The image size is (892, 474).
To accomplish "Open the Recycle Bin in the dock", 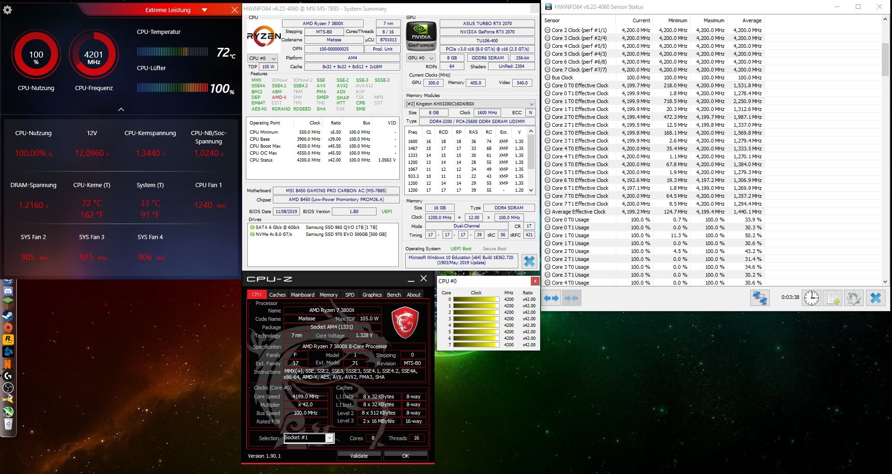I will [8, 423].
